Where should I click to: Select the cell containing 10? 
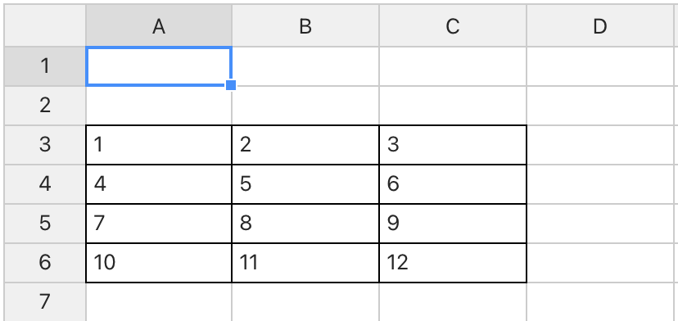(x=159, y=263)
